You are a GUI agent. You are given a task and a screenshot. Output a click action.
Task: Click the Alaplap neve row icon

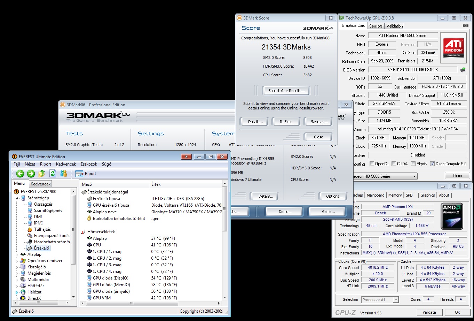click(x=89, y=212)
